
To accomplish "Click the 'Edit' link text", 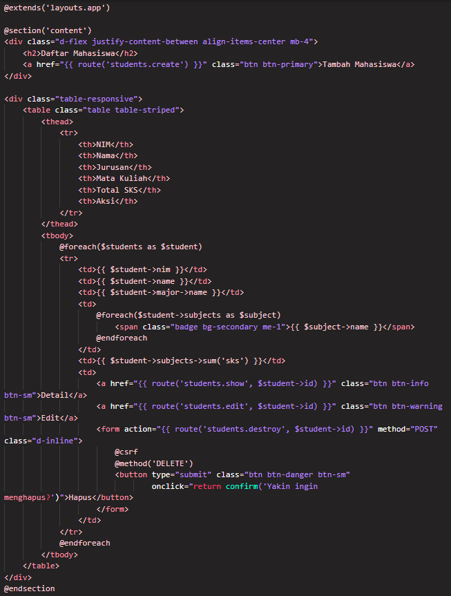I will click(50, 418).
